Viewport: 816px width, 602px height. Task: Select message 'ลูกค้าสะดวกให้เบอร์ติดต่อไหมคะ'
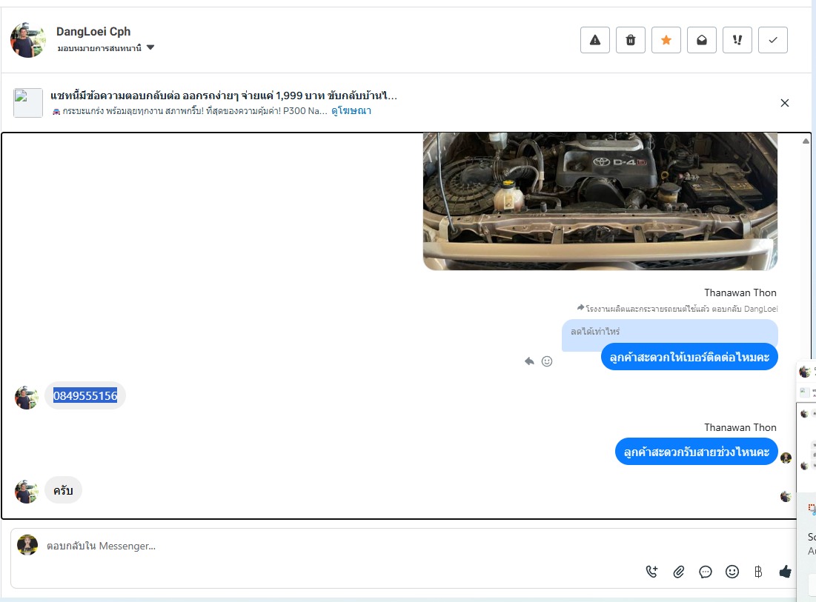(689, 357)
